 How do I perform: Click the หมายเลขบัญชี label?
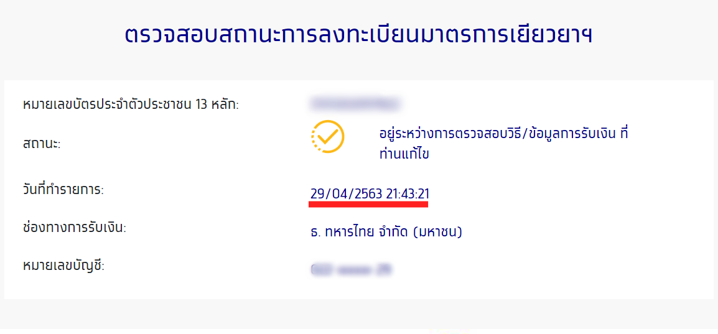(x=62, y=266)
